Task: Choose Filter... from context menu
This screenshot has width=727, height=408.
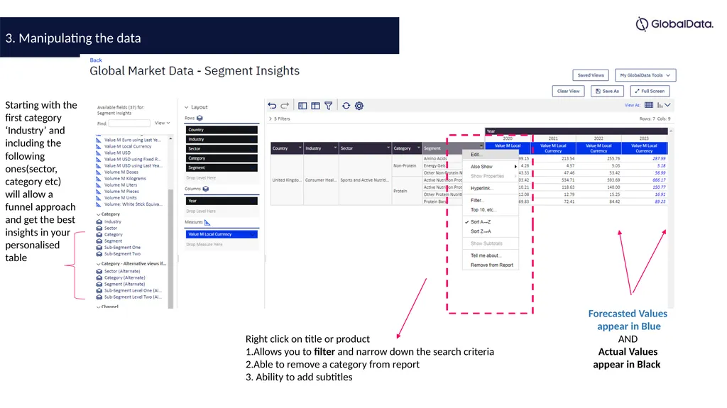Action: coord(490,200)
